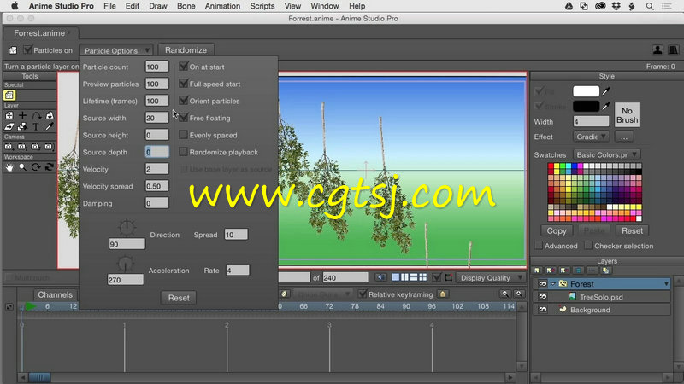Click the character library icon at top right
This screenshot has width=684, height=384.
(657, 49)
